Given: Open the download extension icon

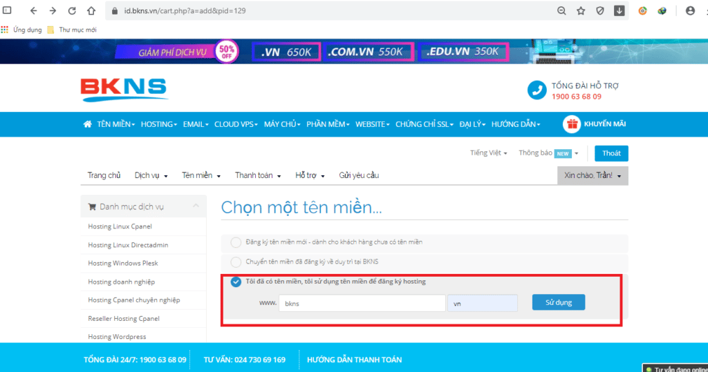Looking at the screenshot, I should click(x=619, y=11).
